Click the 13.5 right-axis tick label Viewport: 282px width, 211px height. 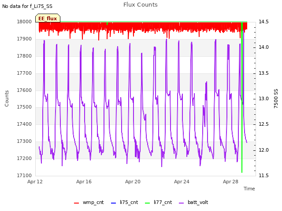point(263,73)
